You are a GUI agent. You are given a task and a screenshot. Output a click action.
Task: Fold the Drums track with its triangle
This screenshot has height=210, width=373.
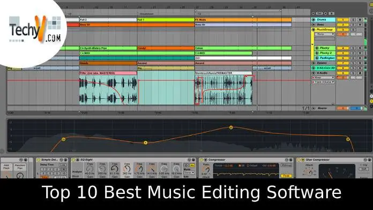314,19
